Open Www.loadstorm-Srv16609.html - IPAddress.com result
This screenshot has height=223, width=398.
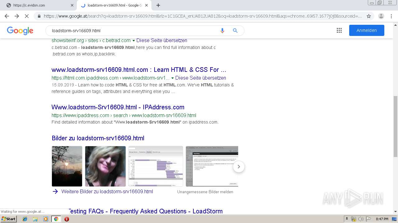(118, 107)
